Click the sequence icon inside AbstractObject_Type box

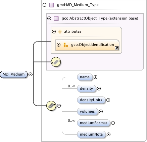coord(56,62)
